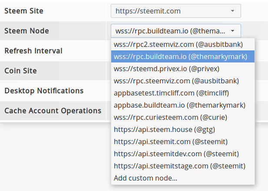Choose https://api.steemitstage.com (@steemit) node
The image size is (268, 191).
[x=183, y=166]
